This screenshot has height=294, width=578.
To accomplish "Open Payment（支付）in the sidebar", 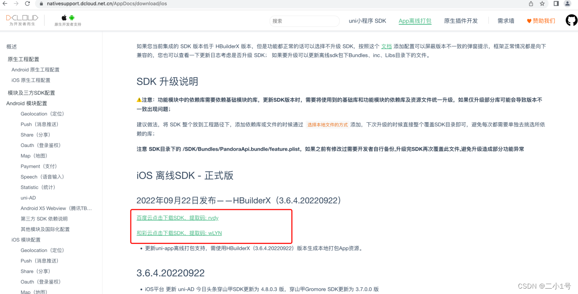I will point(39,166).
